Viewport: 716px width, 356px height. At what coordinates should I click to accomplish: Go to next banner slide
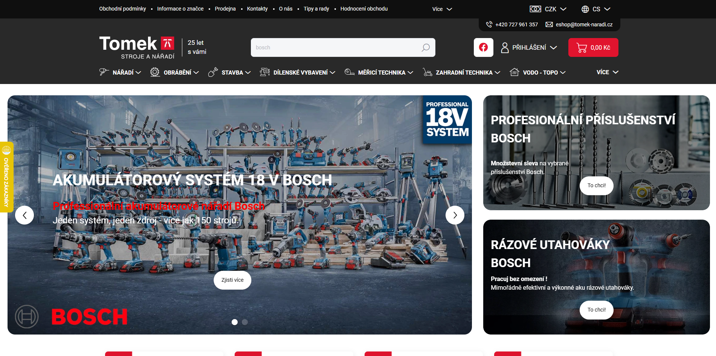[x=455, y=215]
